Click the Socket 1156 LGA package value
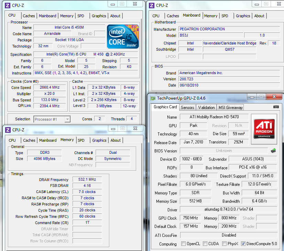 pyautogui.click(x=69, y=40)
